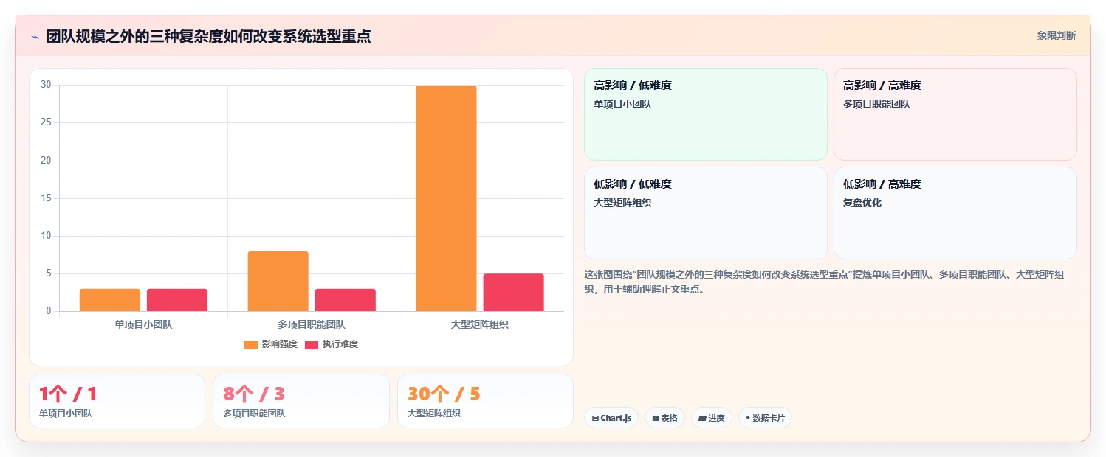Image resolution: width=1106 pixels, height=457 pixels.
Task: Click 多项目职能团队 in the pink quadrant card
Action: (877, 104)
